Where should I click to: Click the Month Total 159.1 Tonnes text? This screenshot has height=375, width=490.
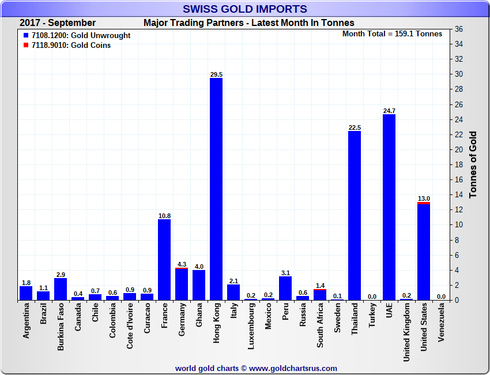point(392,33)
